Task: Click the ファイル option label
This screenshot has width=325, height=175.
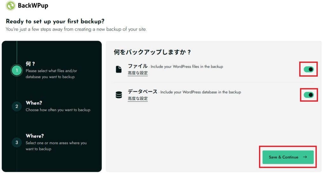Action: (138, 66)
